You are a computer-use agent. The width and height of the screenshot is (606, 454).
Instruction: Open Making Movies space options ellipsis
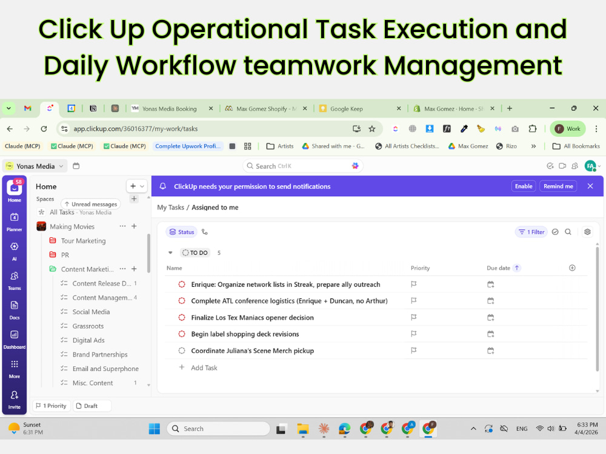point(122,226)
